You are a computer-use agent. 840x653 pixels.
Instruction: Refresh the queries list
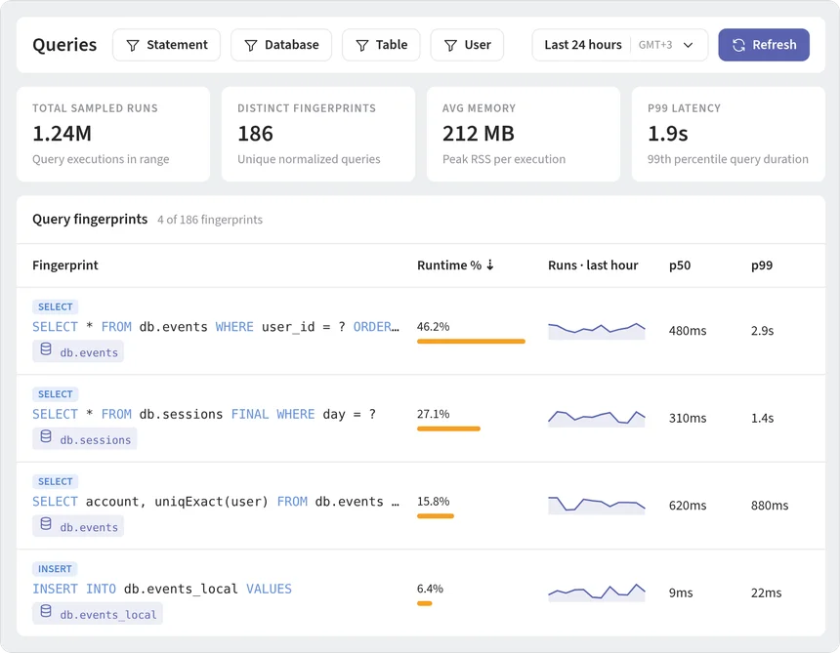coord(764,45)
